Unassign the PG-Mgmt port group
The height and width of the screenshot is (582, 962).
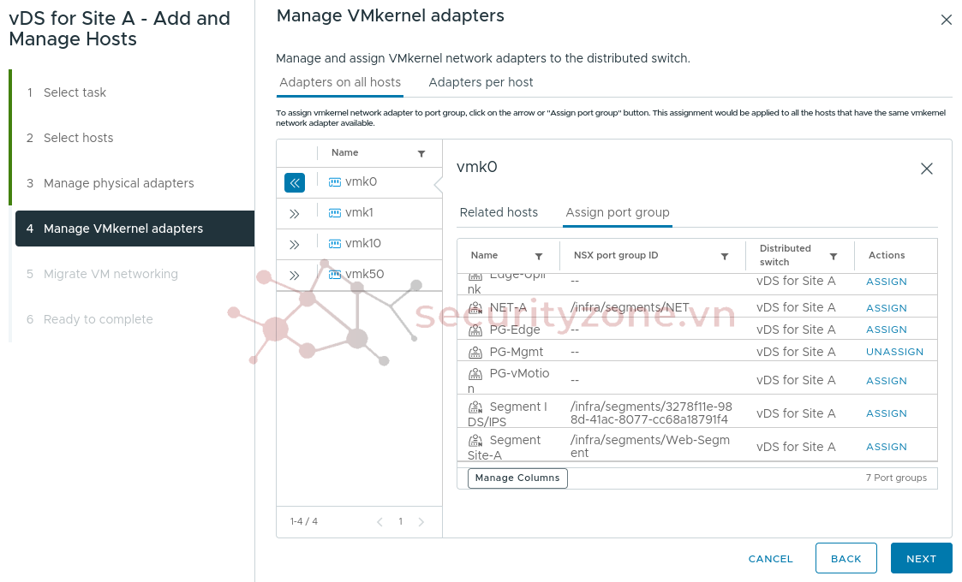[894, 352]
